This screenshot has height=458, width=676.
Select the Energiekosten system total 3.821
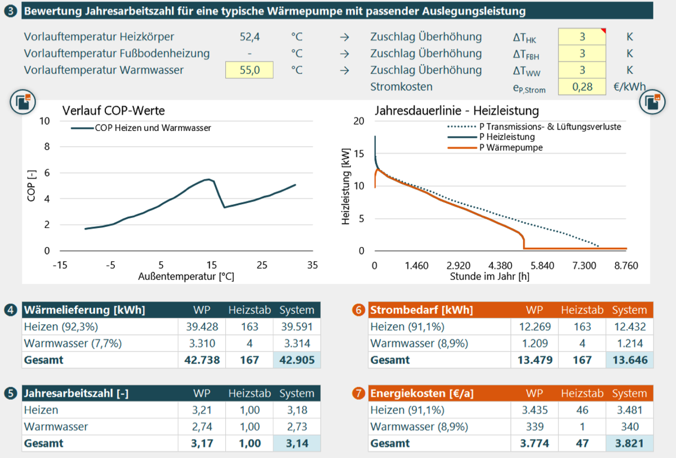click(x=629, y=443)
